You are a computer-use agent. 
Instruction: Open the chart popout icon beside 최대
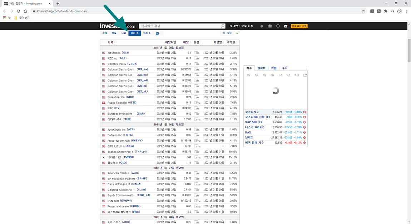click(x=305, y=75)
